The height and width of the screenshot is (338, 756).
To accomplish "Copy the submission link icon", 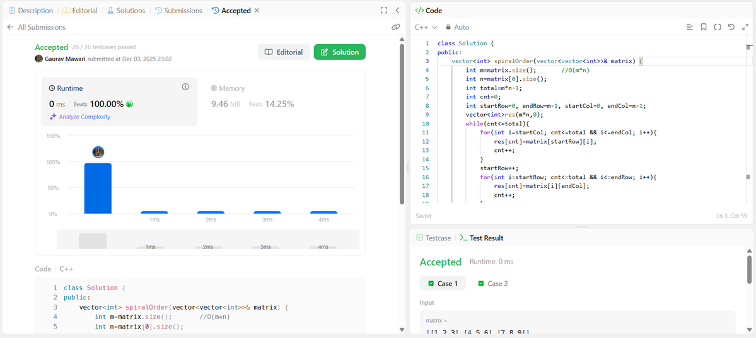I will point(396,28).
